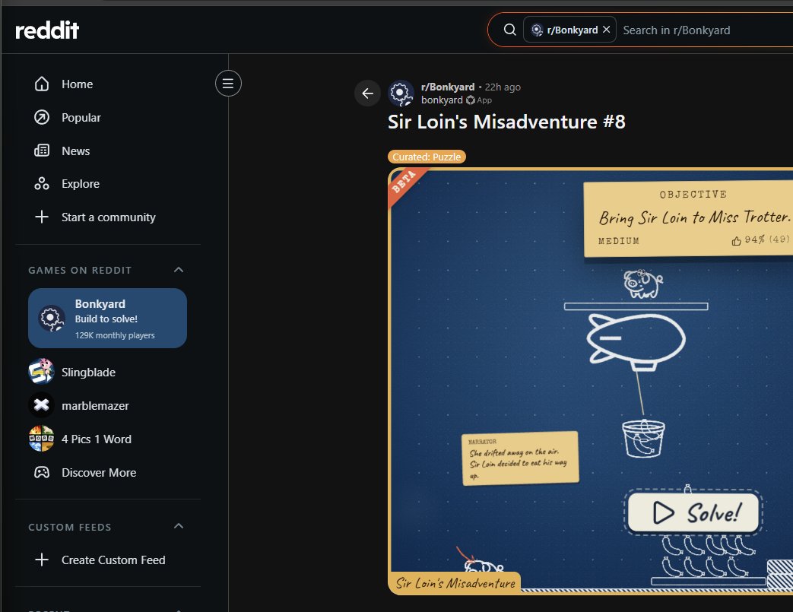Click the 129K monthly players text
This screenshot has height=612, width=793.
(x=115, y=335)
